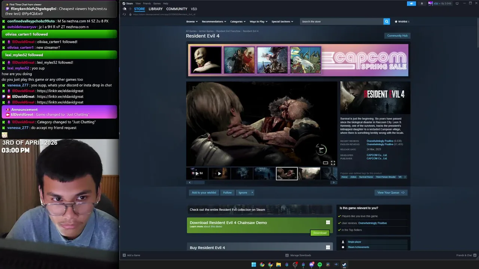Open the View menu

(138, 3)
